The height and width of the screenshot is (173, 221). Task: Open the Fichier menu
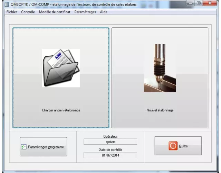[12, 12]
